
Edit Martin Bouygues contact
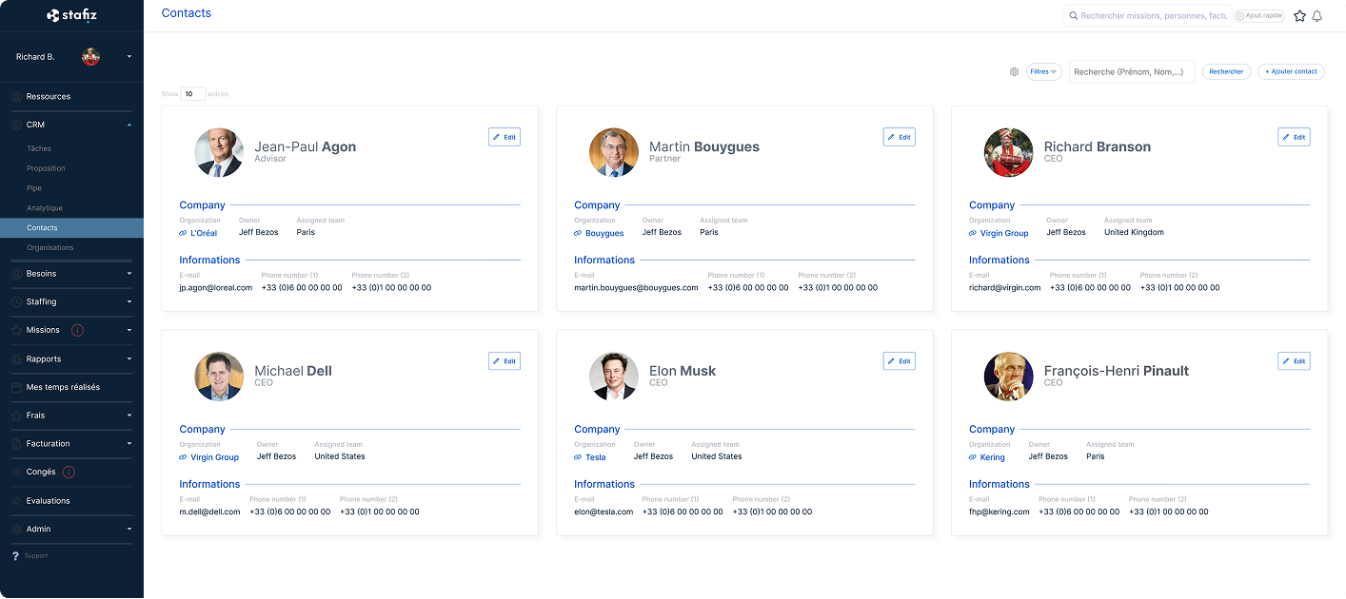click(x=900, y=138)
